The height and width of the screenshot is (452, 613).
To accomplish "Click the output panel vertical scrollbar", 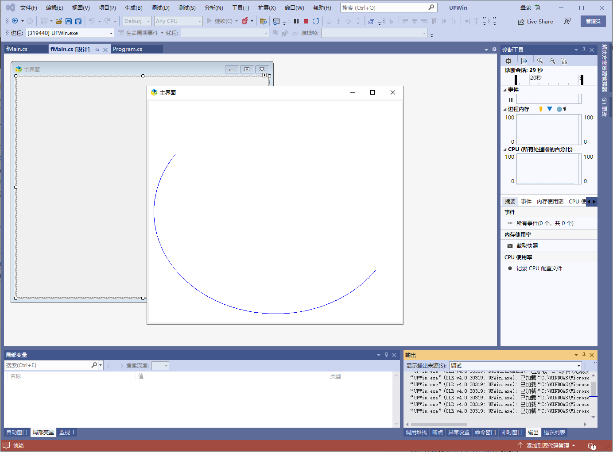I will [x=593, y=396].
